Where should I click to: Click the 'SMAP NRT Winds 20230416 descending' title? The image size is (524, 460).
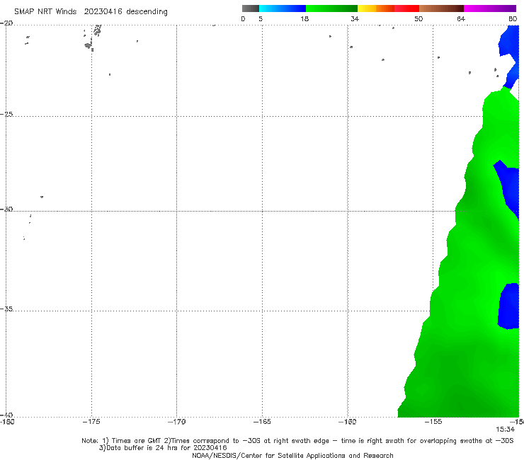pos(91,12)
